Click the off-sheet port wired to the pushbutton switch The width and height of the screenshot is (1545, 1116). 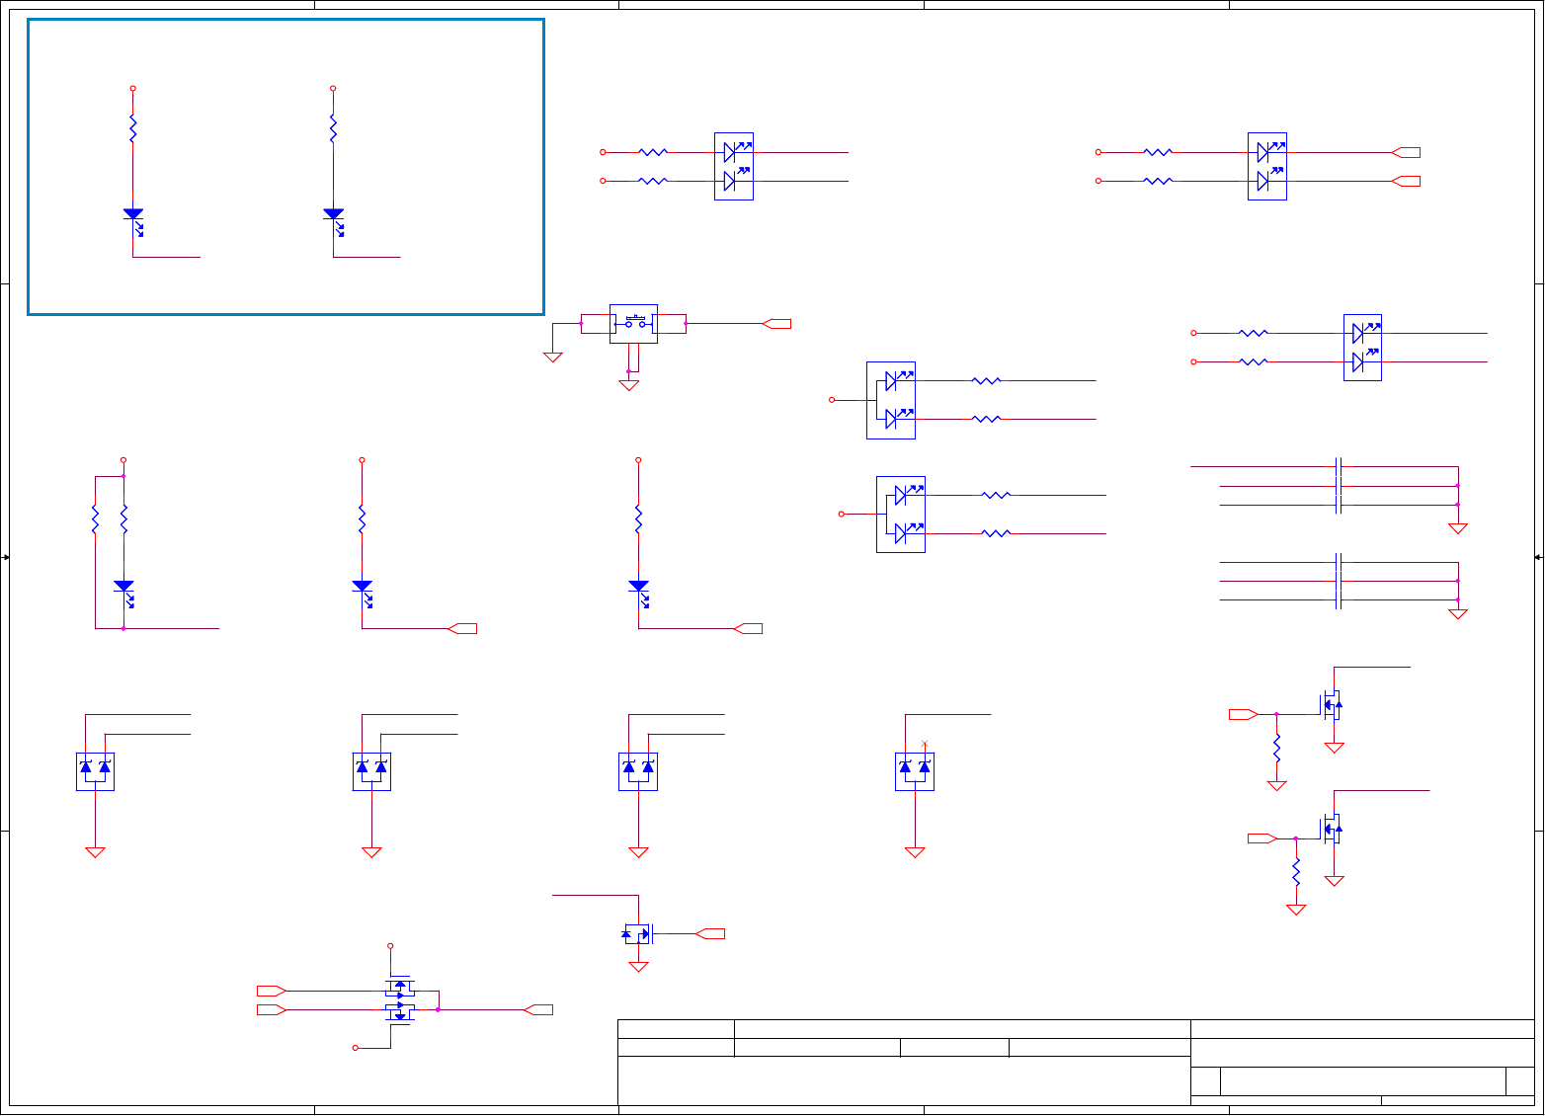pos(777,324)
